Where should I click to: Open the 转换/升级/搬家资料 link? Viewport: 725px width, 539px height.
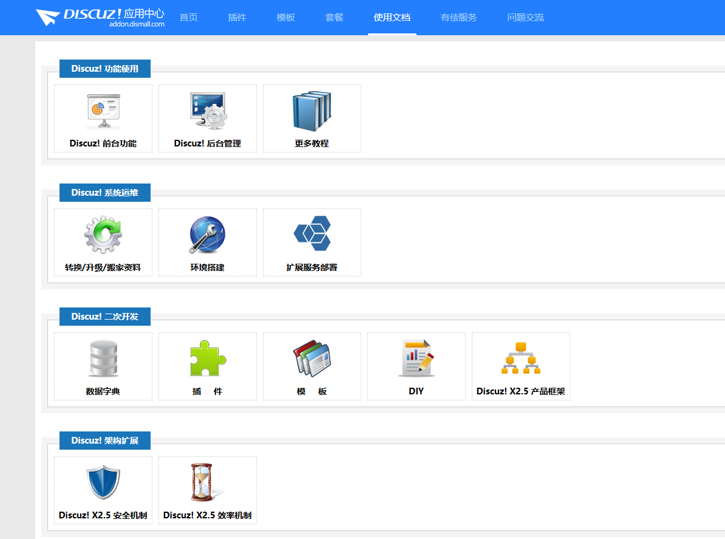(x=103, y=267)
